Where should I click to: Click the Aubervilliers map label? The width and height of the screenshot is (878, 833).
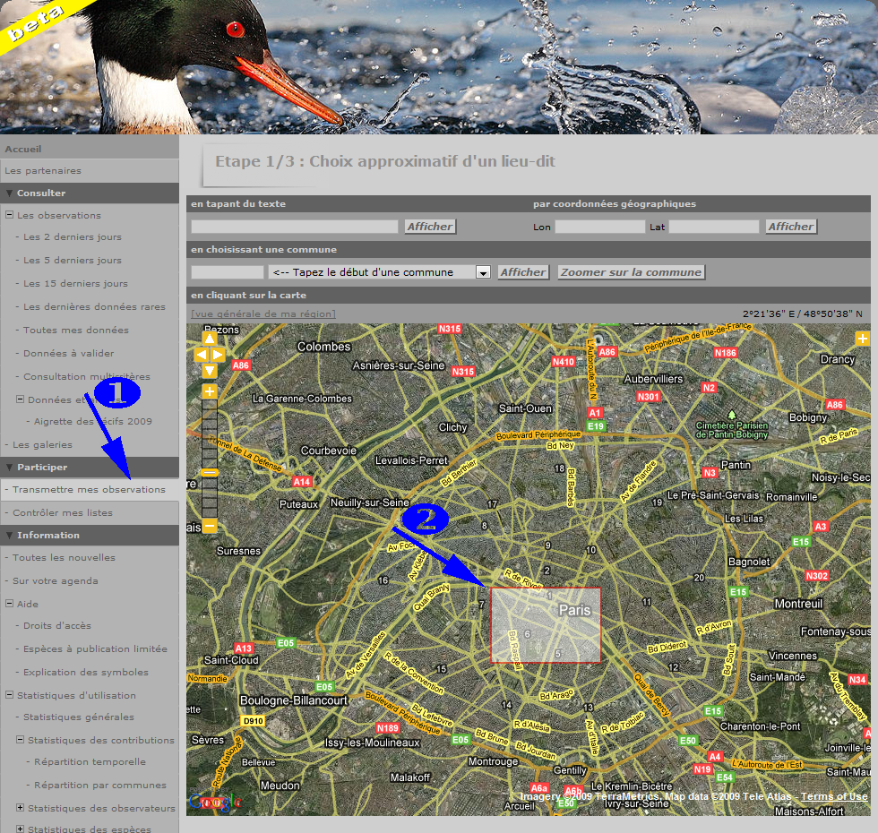(x=653, y=379)
